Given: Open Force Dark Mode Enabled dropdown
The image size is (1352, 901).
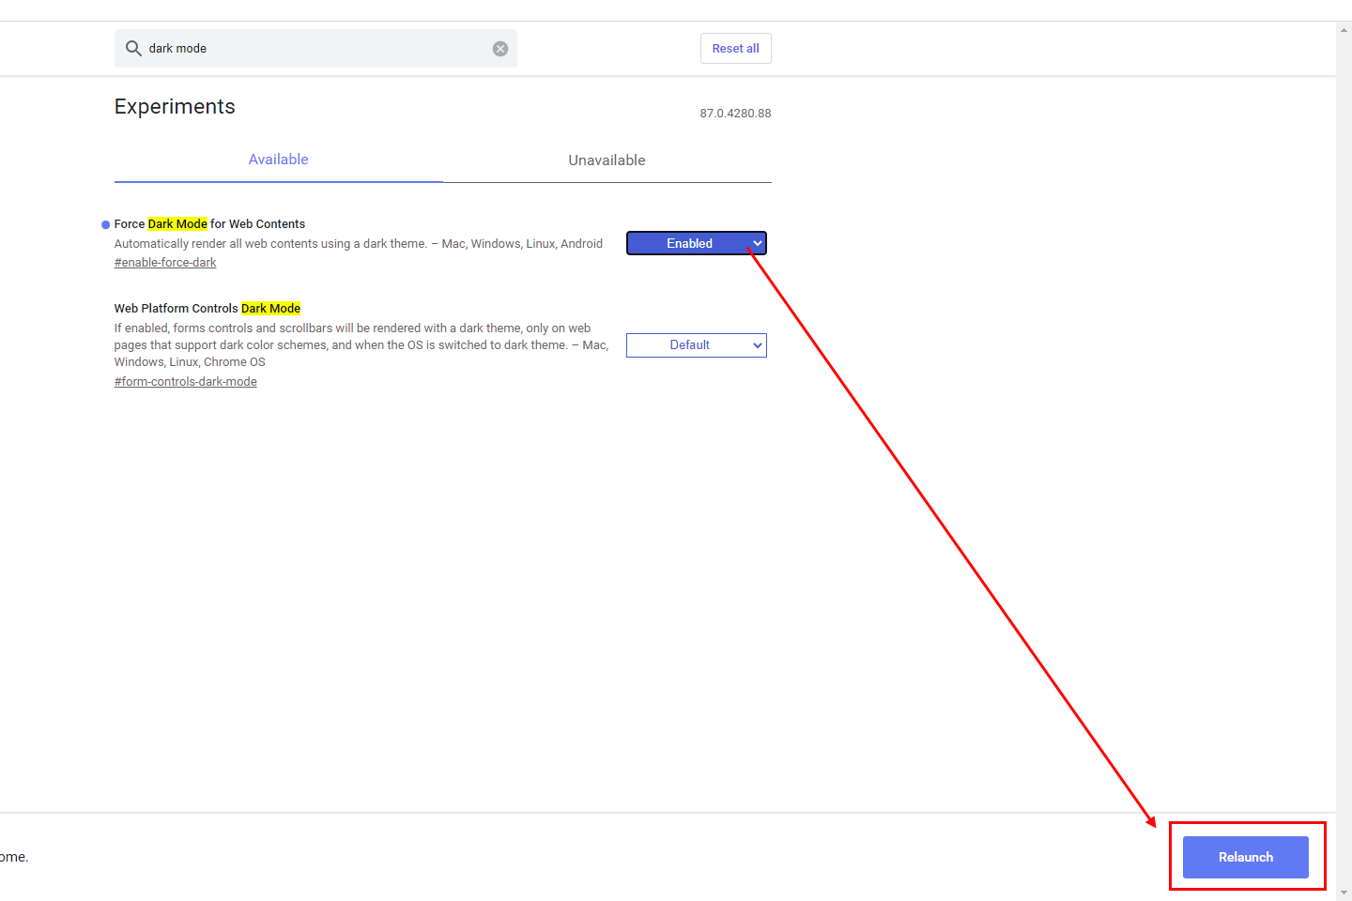Looking at the screenshot, I should coord(697,243).
